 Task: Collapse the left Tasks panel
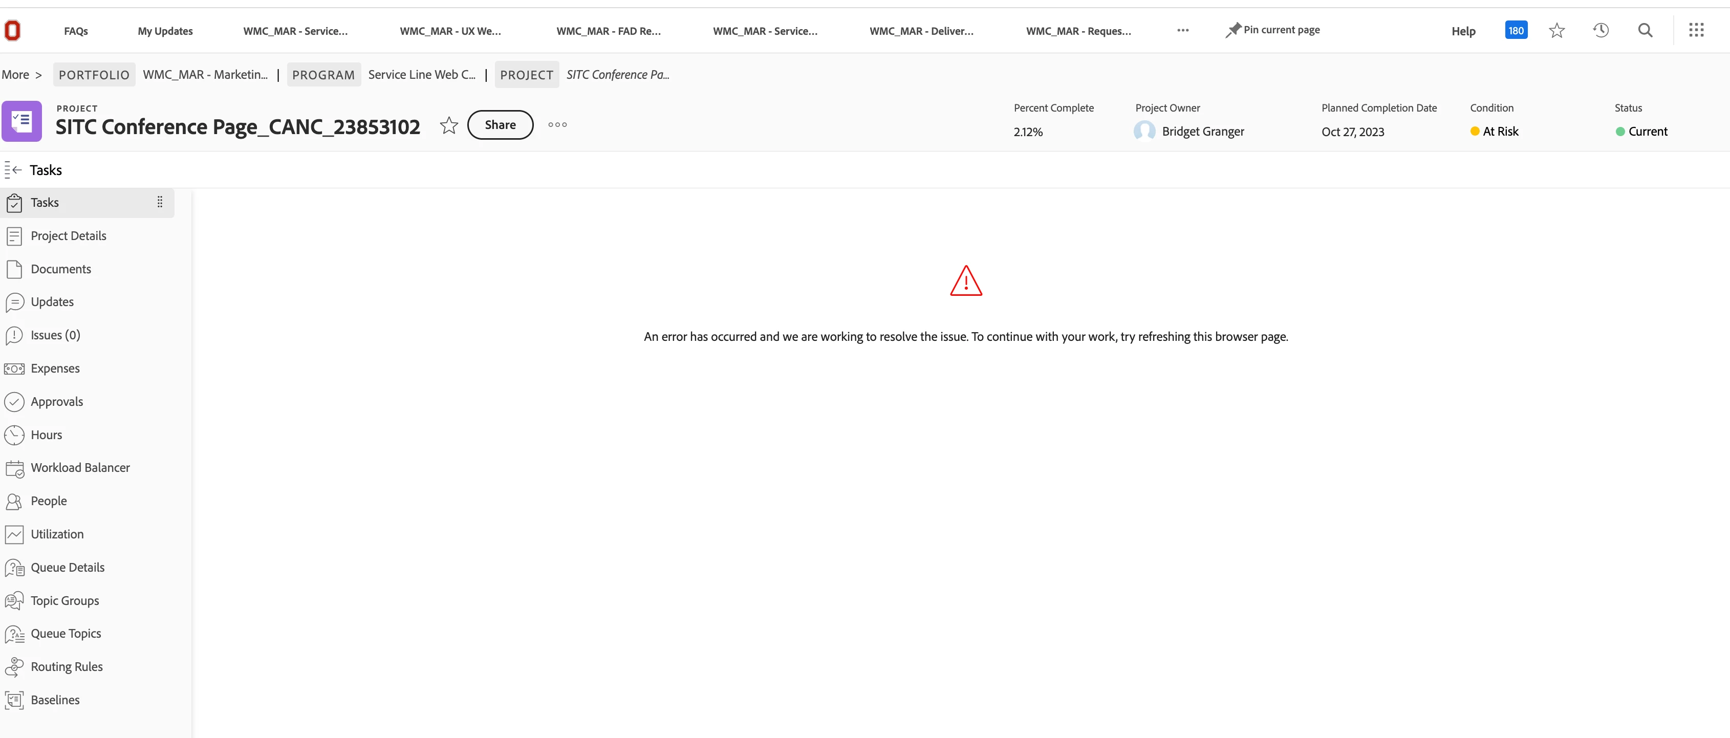[13, 170]
